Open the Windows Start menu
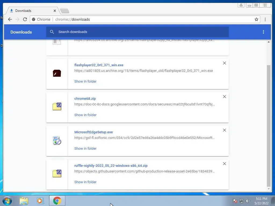 tap(7, 201)
